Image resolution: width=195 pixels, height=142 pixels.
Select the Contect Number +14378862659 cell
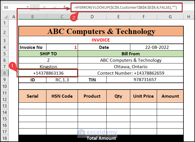131,73
